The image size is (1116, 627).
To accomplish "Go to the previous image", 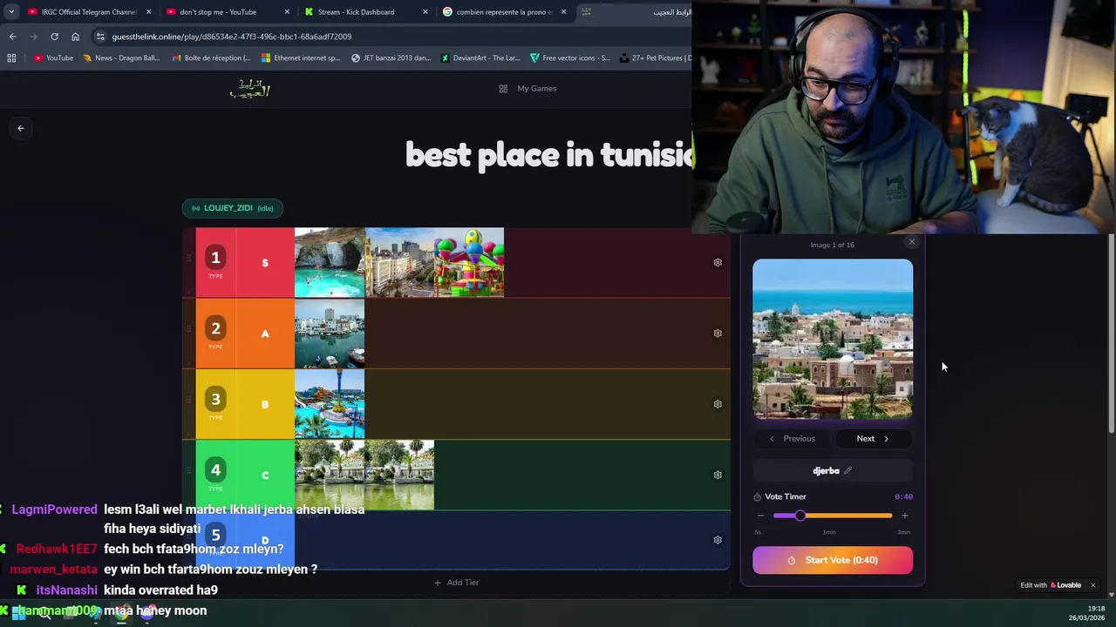I will [793, 439].
